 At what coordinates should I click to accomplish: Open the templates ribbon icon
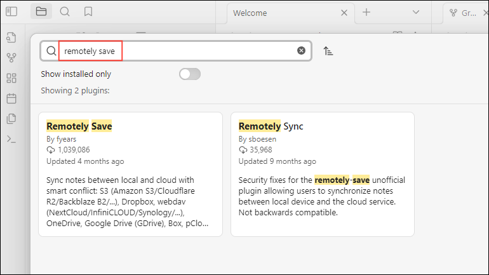pyautogui.click(x=11, y=119)
